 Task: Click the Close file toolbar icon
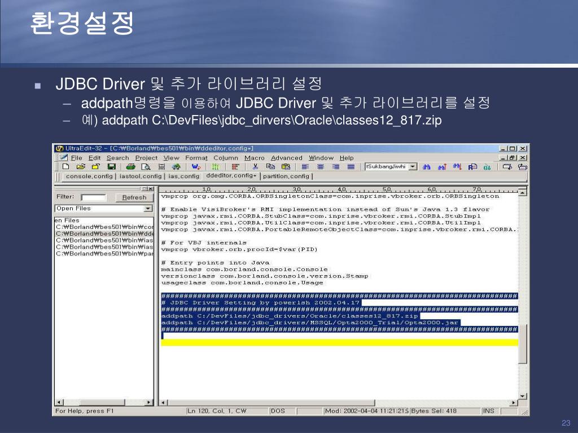[x=96, y=167]
